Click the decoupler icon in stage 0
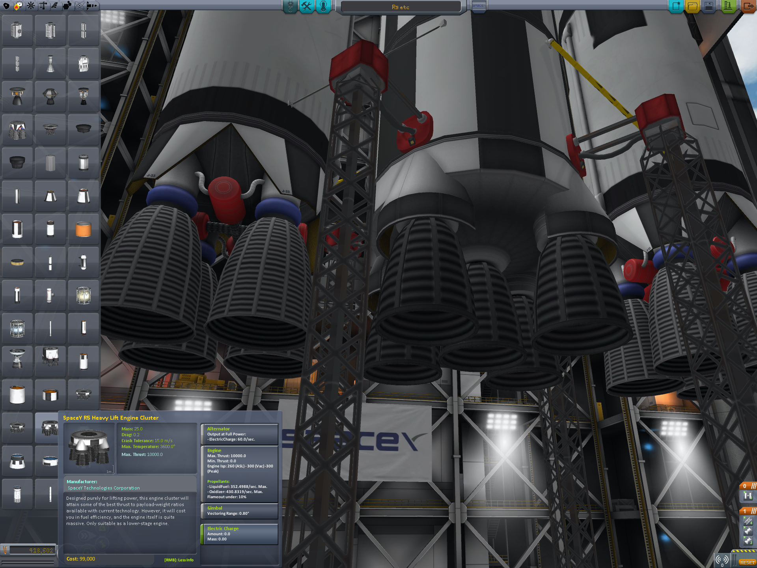757x568 pixels. click(x=748, y=496)
